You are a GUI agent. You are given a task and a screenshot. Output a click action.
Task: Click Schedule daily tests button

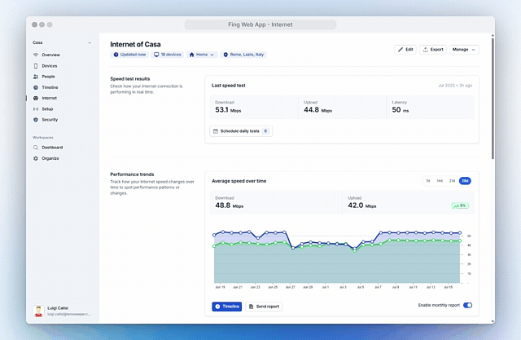(241, 131)
